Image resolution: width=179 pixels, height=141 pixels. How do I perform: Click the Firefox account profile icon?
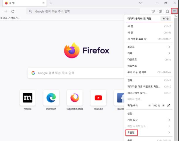click(x=160, y=11)
